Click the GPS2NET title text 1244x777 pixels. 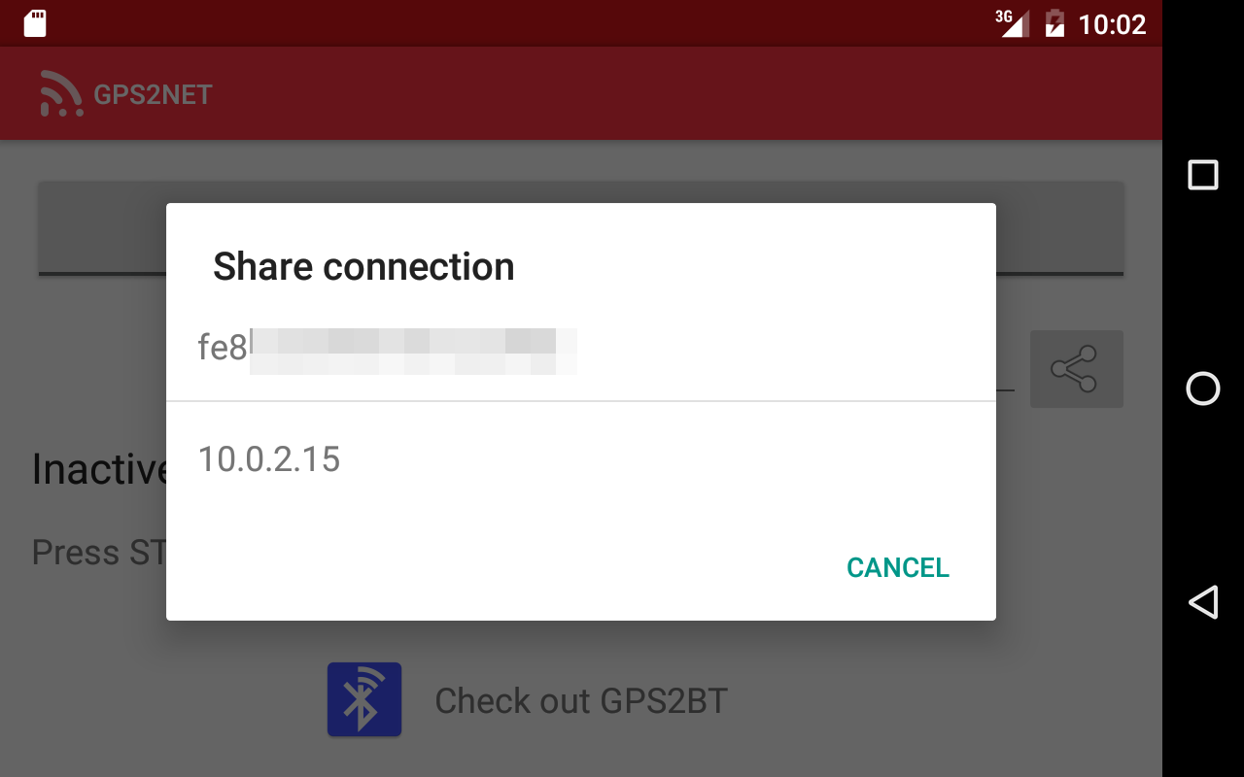[x=153, y=95]
